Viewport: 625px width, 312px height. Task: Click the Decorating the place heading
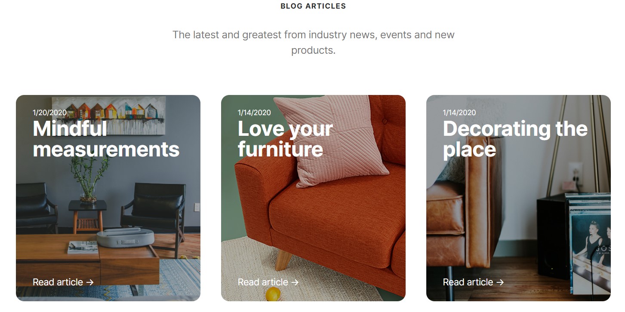[515, 139]
